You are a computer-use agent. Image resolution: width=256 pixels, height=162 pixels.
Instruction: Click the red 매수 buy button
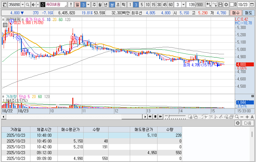point(236,13)
